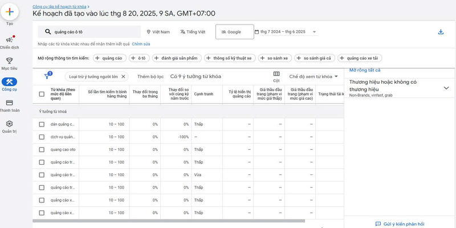Screen dimensions: 456x228
Task: Open Mục tiêu trophy icon
Action: [x=9, y=60]
